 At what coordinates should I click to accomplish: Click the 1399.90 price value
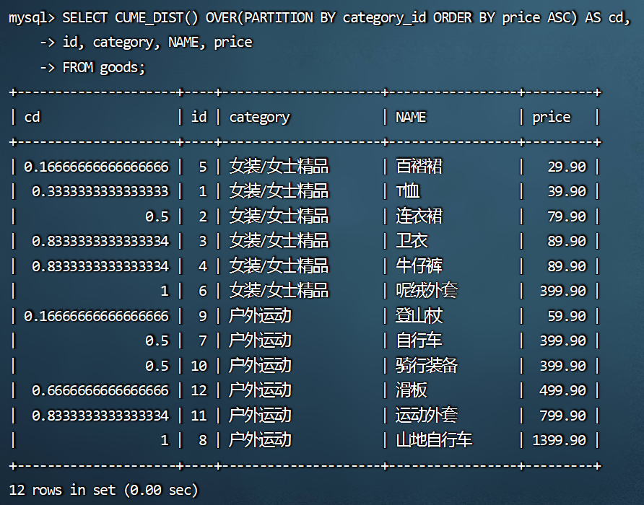pos(559,440)
